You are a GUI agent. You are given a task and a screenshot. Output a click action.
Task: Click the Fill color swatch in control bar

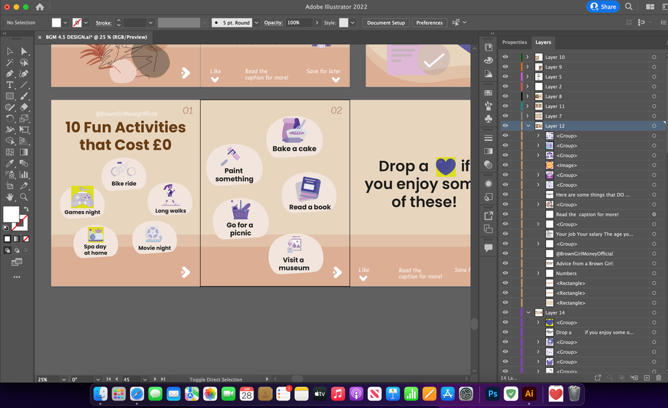pos(56,23)
